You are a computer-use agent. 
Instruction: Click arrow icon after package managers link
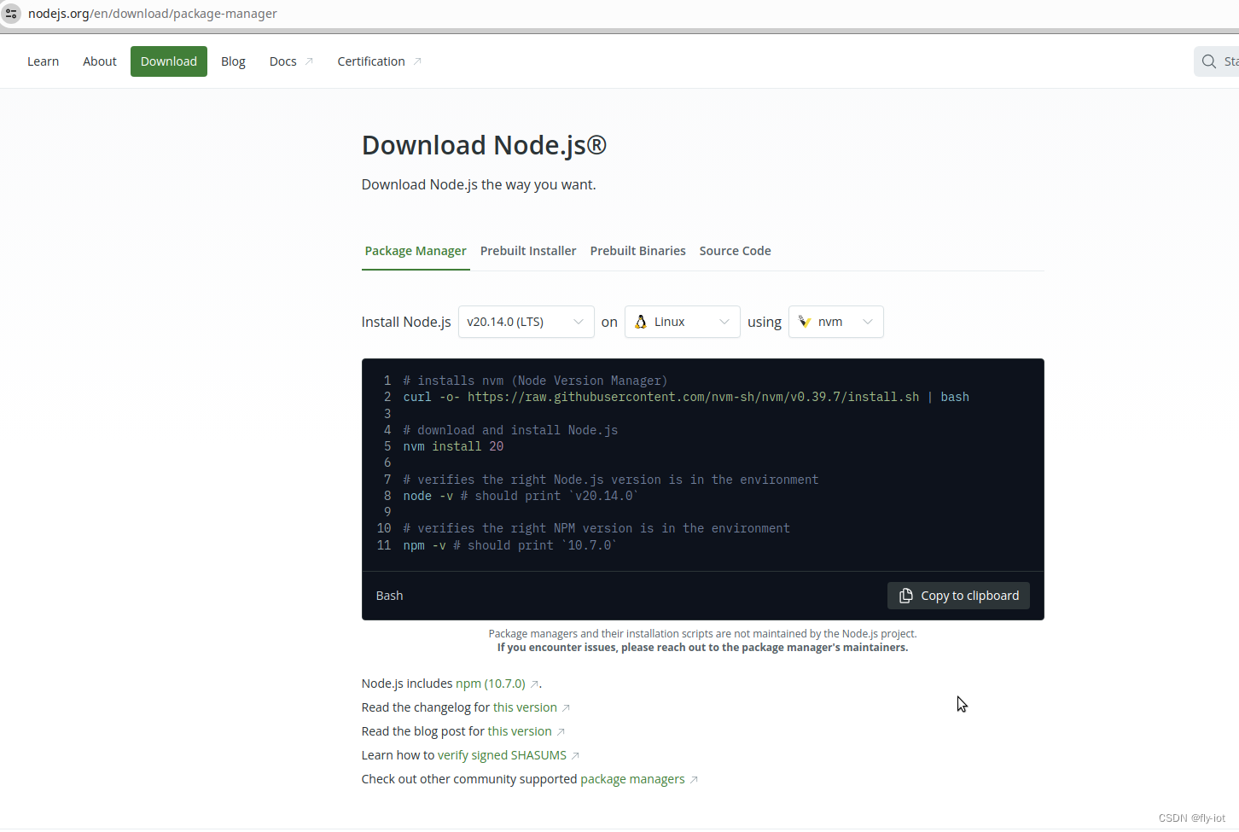point(694,780)
